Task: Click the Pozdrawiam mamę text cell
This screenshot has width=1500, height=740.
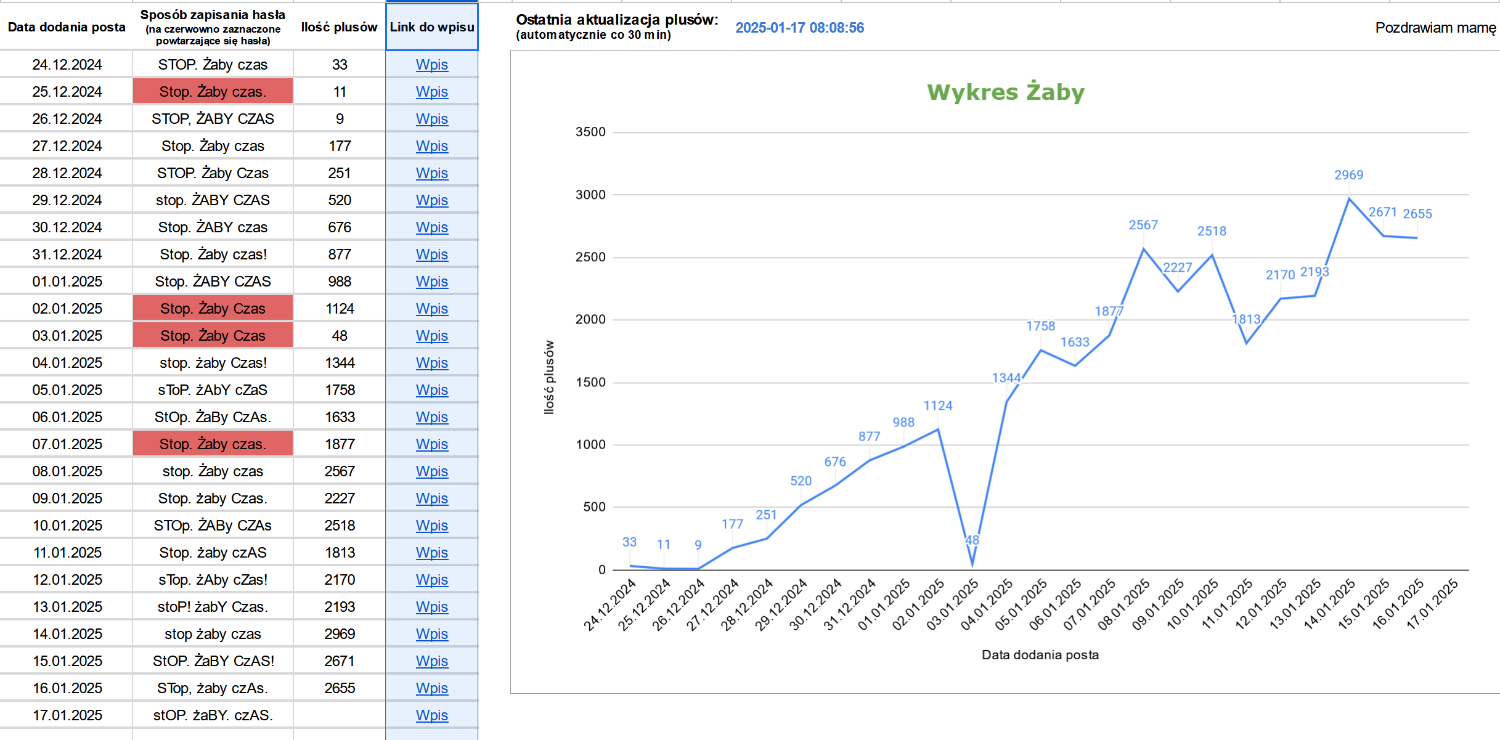Action: point(1435,28)
